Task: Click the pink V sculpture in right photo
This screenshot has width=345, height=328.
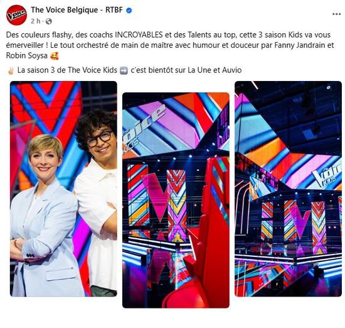Action: coord(300,222)
